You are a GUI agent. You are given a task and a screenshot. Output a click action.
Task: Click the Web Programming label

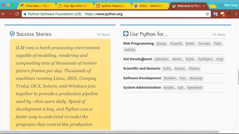coord(139,44)
